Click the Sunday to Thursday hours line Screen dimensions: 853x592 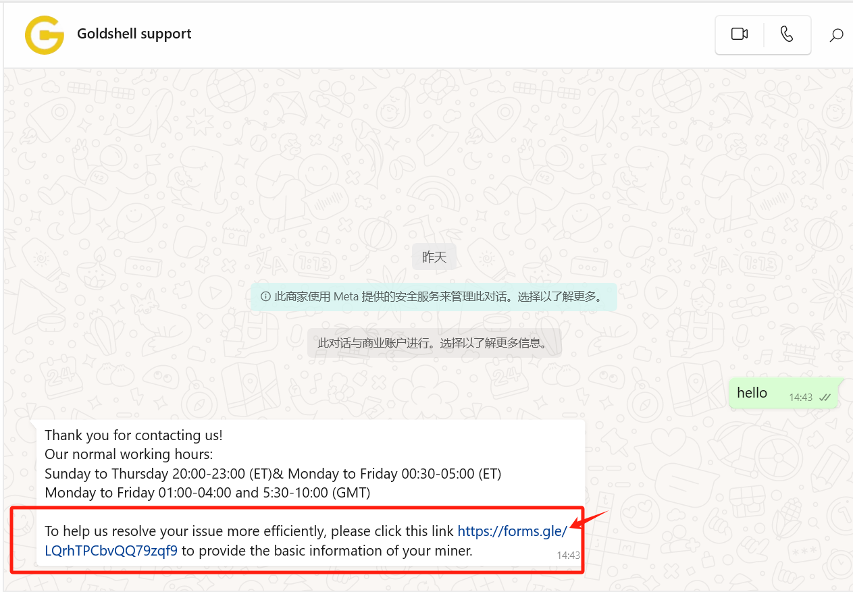273,473
